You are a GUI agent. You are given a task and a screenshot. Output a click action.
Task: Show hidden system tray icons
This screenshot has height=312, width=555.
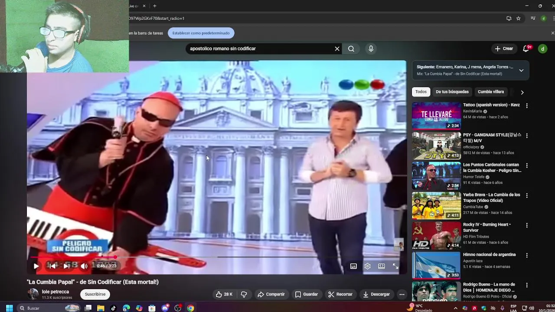[455, 308]
